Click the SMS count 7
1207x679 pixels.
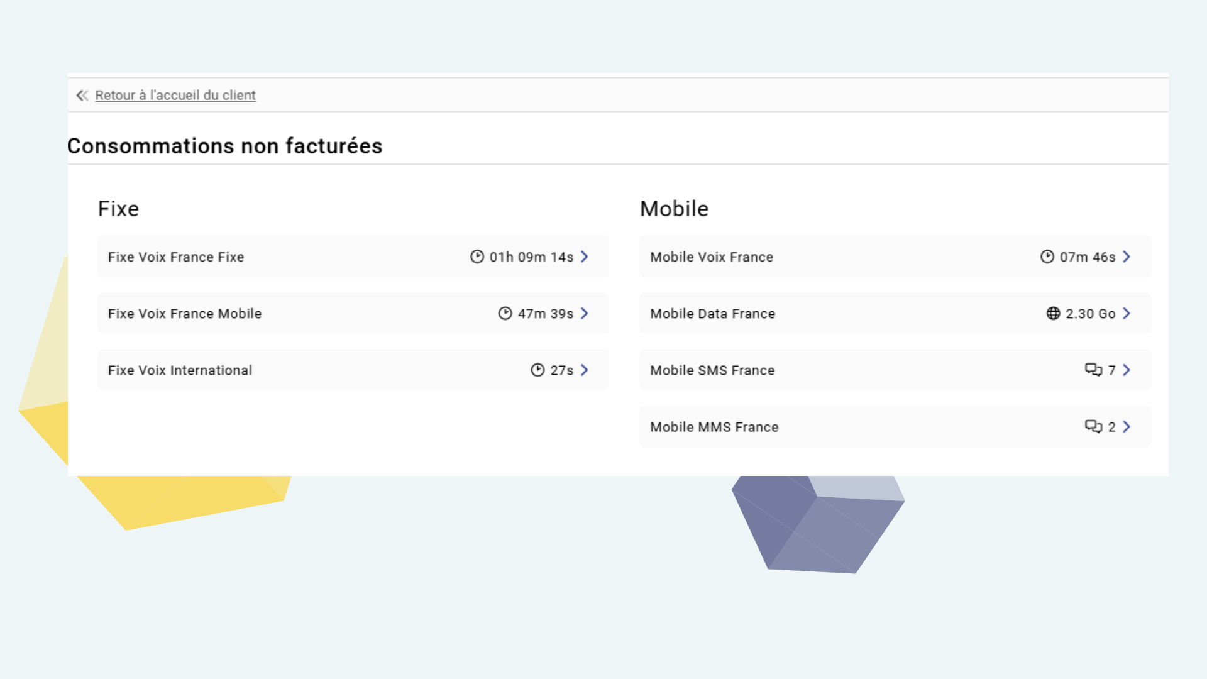(x=1111, y=370)
